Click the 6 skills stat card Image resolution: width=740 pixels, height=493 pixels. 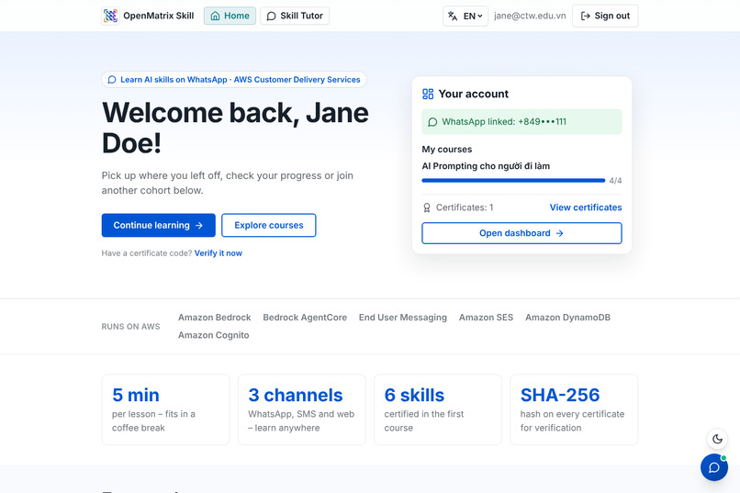[438, 409]
